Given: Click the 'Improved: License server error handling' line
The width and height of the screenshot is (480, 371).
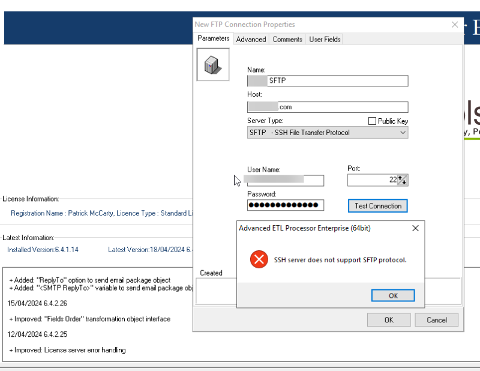Looking at the screenshot, I should coord(67,350).
